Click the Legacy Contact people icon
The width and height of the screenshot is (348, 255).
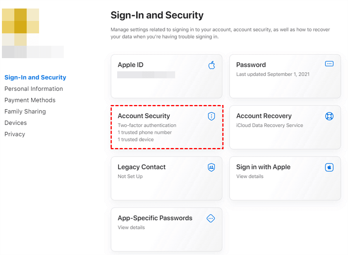[x=211, y=167]
